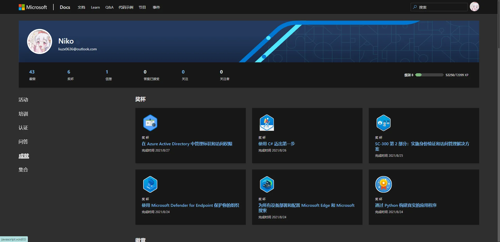500x242 pixels.
Task: Click the Python trophy medal icon
Action: pos(384,184)
